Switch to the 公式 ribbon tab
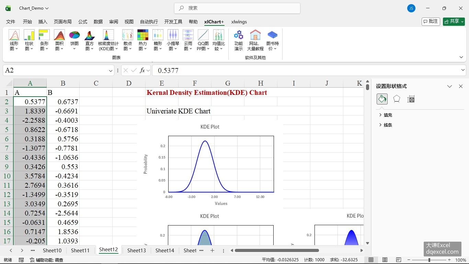This screenshot has width=469, height=264. pyautogui.click(x=83, y=22)
